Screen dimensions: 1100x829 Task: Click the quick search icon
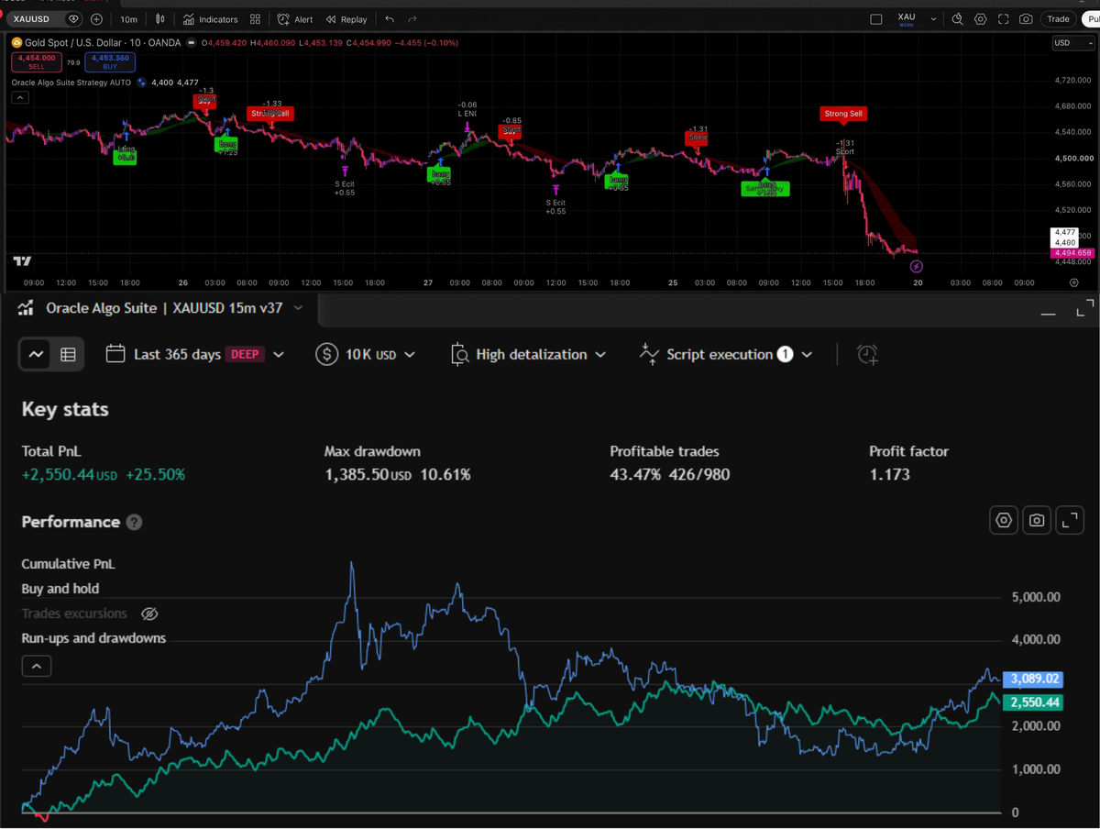pos(957,19)
